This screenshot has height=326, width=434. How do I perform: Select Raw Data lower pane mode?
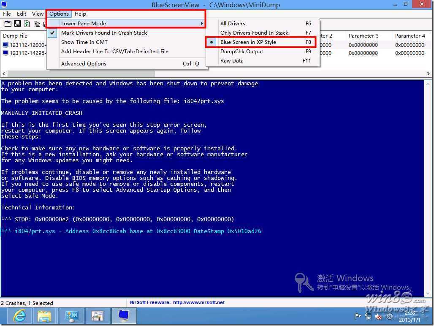click(263, 61)
